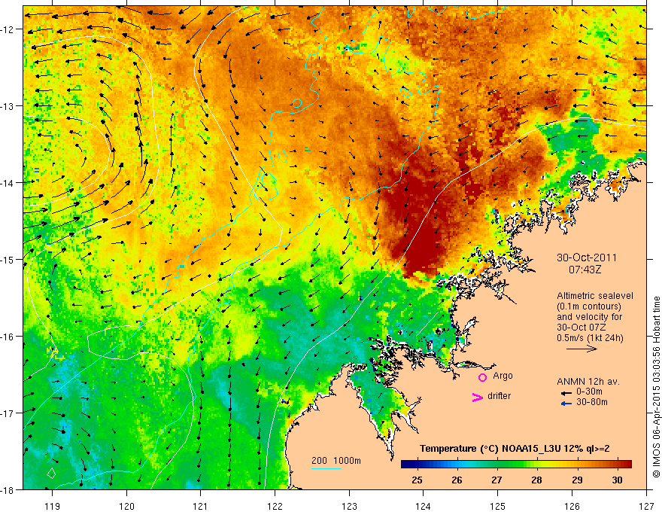Click the '29' color bar tick label
Viewport: 662px width, 512px height.
pyautogui.click(x=577, y=480)
